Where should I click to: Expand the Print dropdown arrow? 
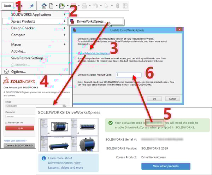pyautogui.click(x=90, y=6)
